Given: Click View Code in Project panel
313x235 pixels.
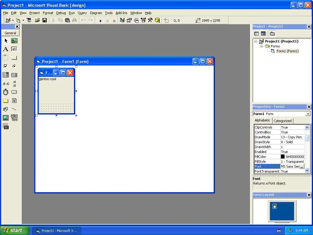Looking at the screenshot, I should click(x=256, y=34).
